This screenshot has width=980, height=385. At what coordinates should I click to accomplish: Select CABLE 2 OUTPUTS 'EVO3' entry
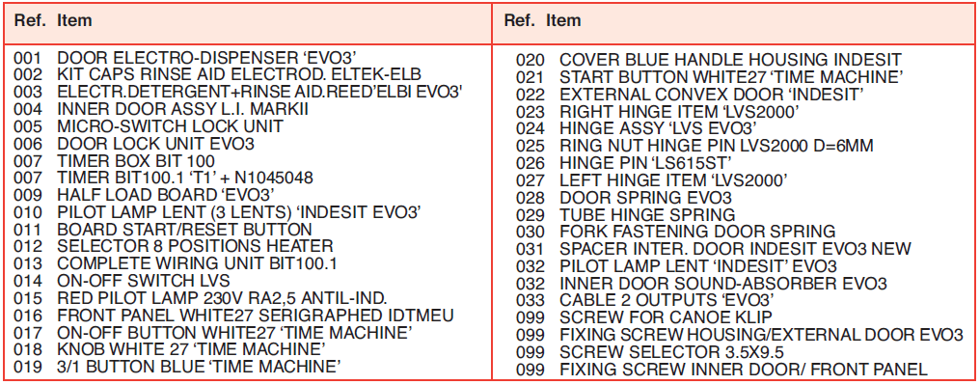coord(645,299)
